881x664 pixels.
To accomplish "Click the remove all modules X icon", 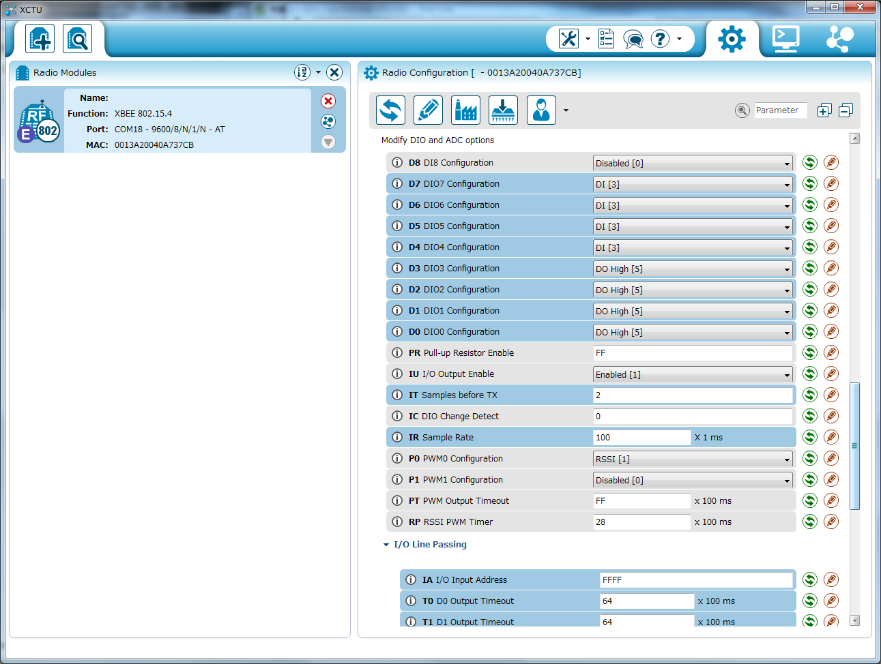I will pyautogui.click(x=334, y=72).
